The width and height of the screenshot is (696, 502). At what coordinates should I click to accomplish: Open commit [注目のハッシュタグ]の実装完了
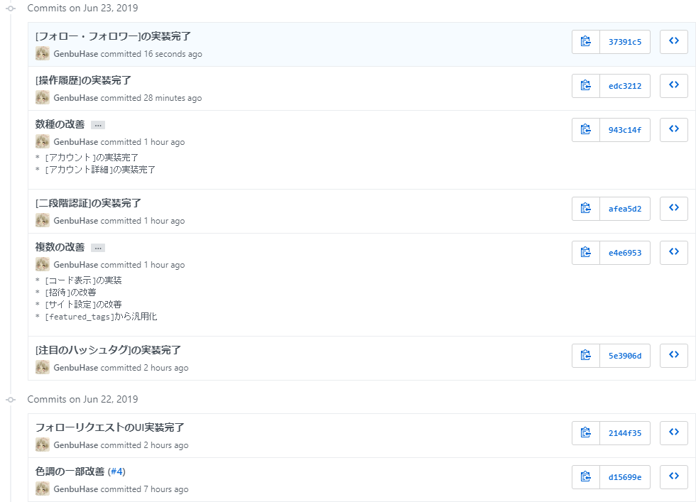(x=108, y=350)
